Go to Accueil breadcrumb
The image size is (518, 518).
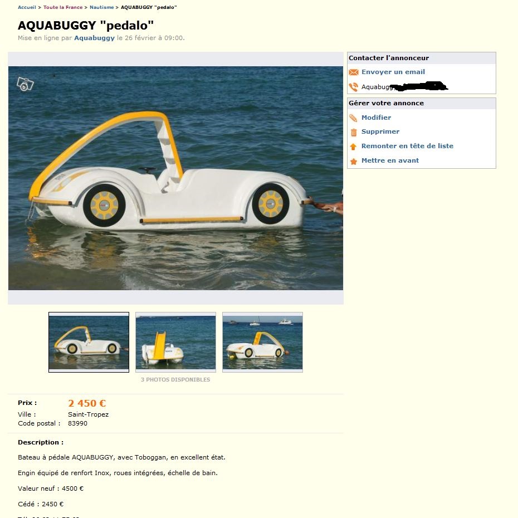coord(27,7)
